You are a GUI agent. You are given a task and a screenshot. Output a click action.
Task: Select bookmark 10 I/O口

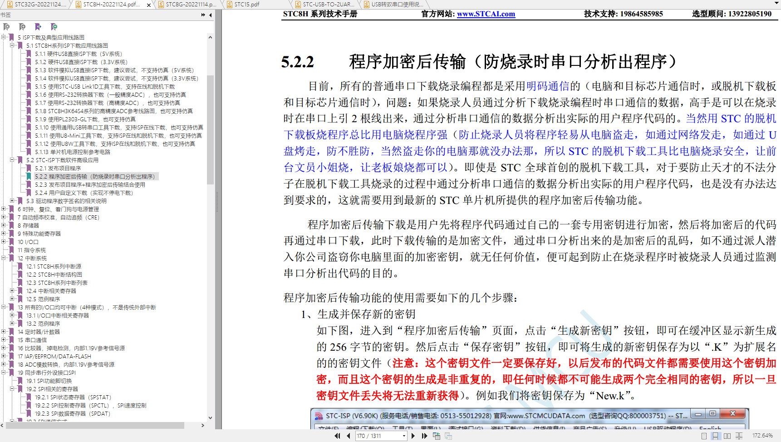[x=28, y=242]
